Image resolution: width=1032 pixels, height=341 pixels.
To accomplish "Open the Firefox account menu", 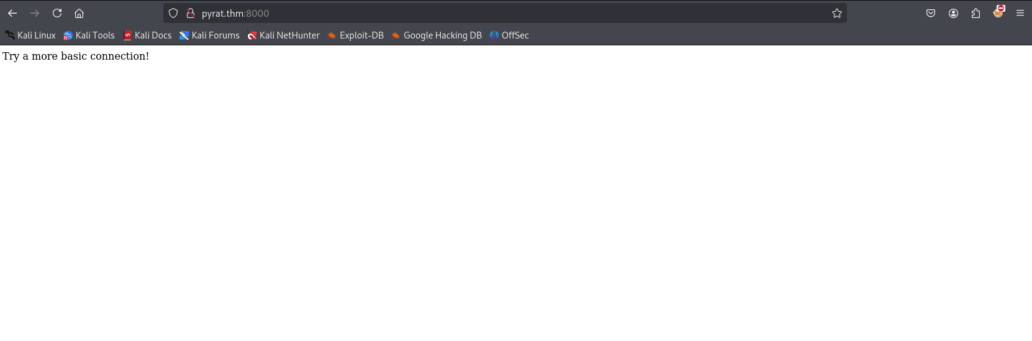I will 953,13.
